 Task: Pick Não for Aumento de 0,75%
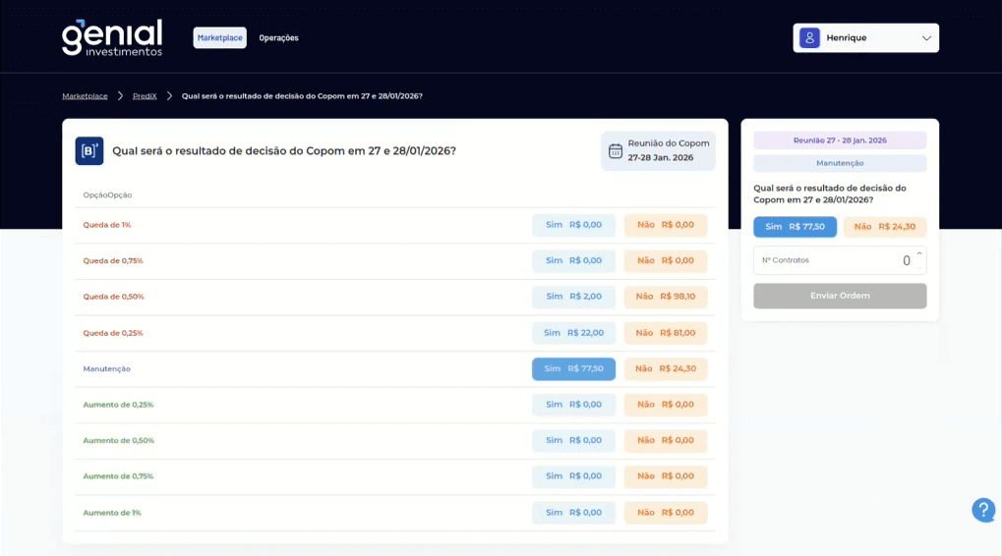coord(666,475)
